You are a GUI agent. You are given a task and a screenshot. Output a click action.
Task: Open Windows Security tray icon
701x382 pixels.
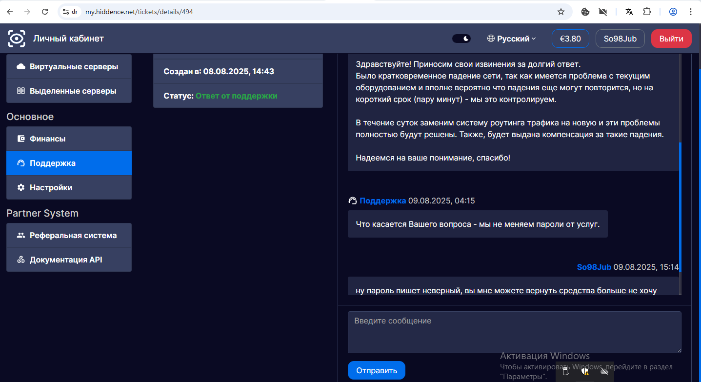[585, 372]
